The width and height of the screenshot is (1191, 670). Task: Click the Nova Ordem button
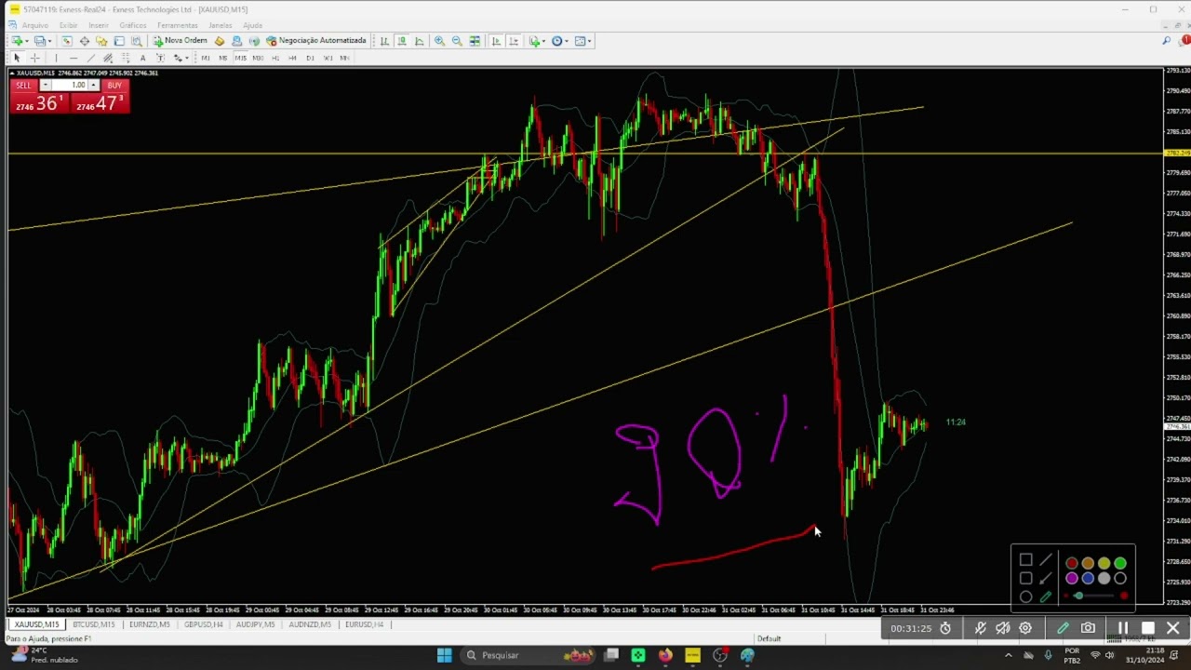tap(181, 41)
